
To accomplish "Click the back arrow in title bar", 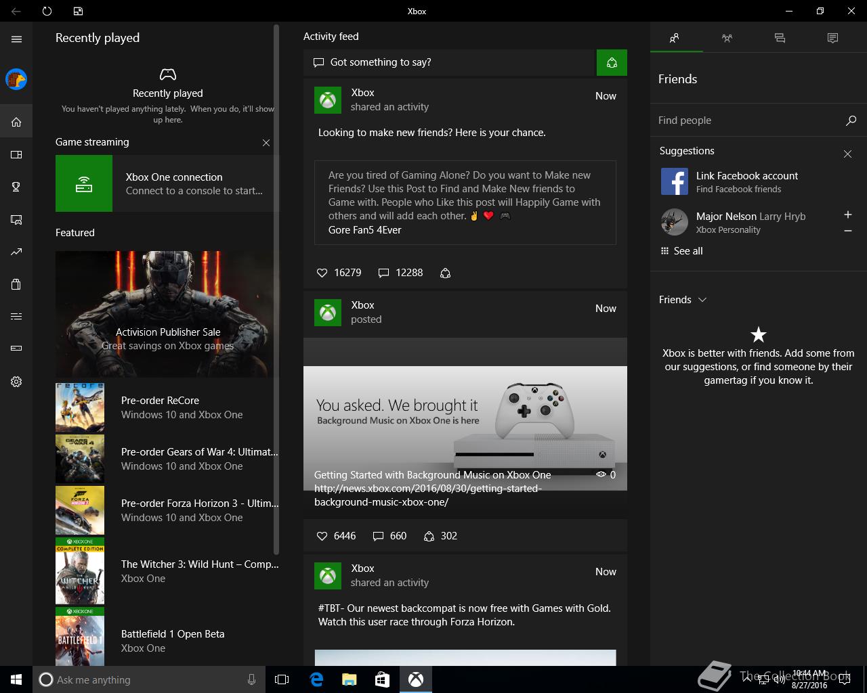I will coord(16,11).
